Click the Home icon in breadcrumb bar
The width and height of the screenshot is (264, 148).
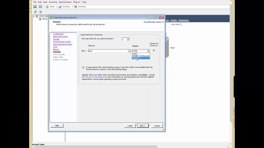click(47, 7)
